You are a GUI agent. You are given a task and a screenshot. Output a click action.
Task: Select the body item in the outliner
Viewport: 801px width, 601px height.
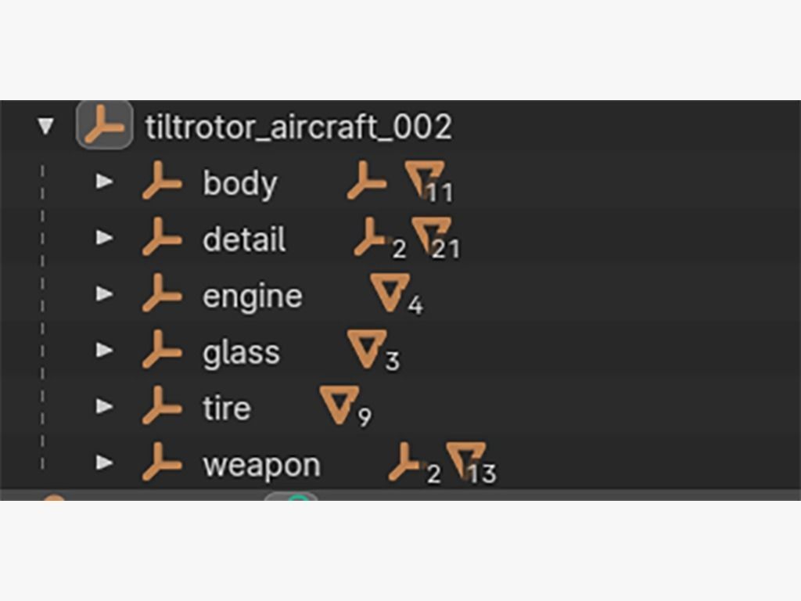239,183
